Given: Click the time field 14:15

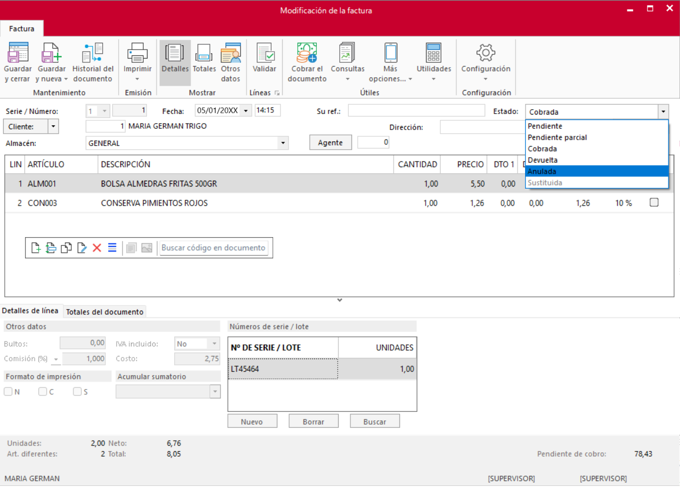Looking at the screenshot, I should coord(268,110).
